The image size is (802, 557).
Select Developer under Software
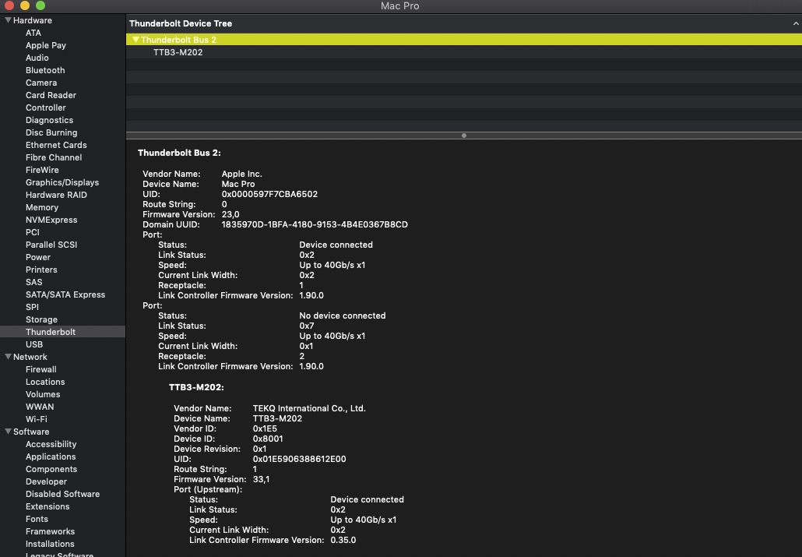pos(46,481)
